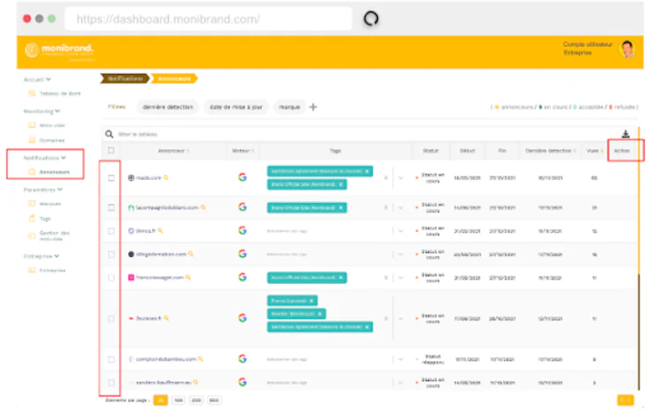The image size is (650, 412).
Task: Click the monibrand logo
Action: [59, 50]
